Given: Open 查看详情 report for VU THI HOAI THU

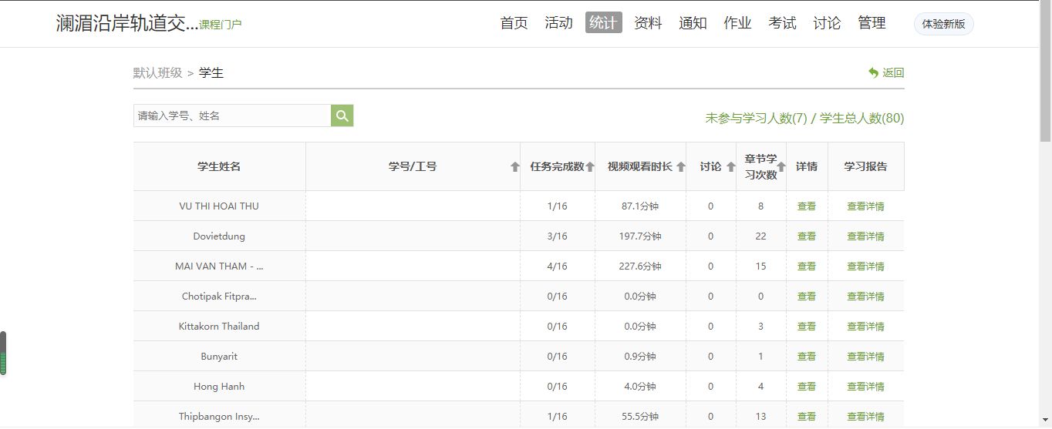Looking at the screenshot, I should pyautogui.click(x=865, y=206).
